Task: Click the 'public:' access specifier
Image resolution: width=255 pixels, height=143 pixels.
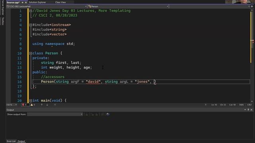Action: pos(40,72)
